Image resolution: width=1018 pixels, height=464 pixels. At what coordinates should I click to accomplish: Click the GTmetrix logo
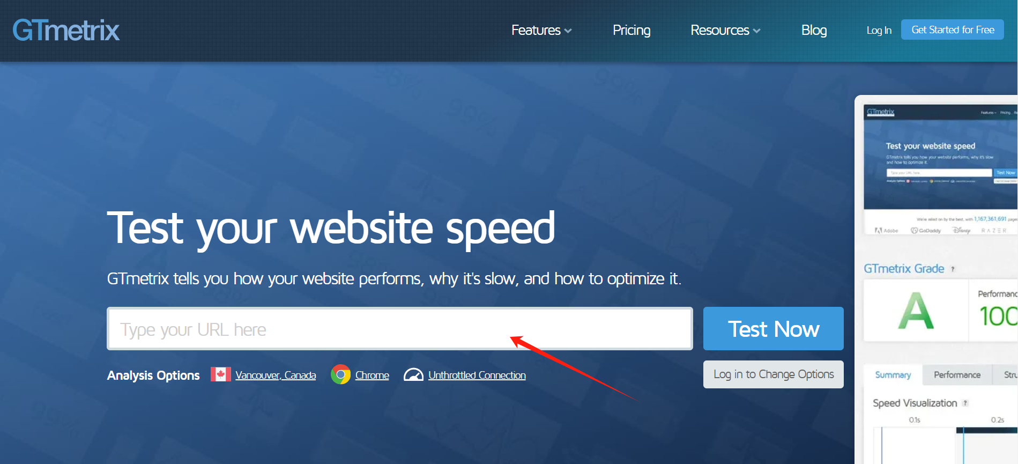pos(66,30)
